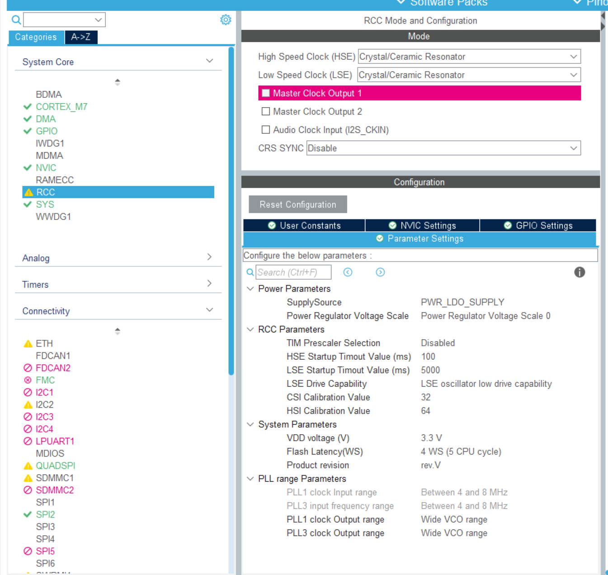Check the Audio Clock Input (I2S_CKIN) box
This screenshot has height=575, width=608.
(266, 130)
